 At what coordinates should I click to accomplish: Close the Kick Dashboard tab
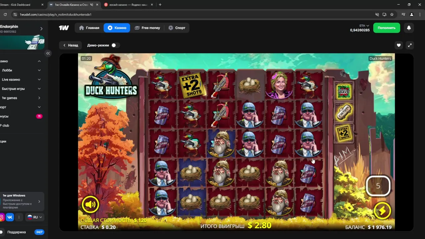tap(42, 5)
